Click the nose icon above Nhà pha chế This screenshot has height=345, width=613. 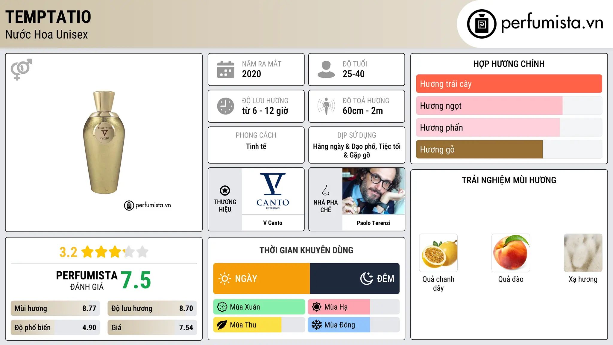326,190
